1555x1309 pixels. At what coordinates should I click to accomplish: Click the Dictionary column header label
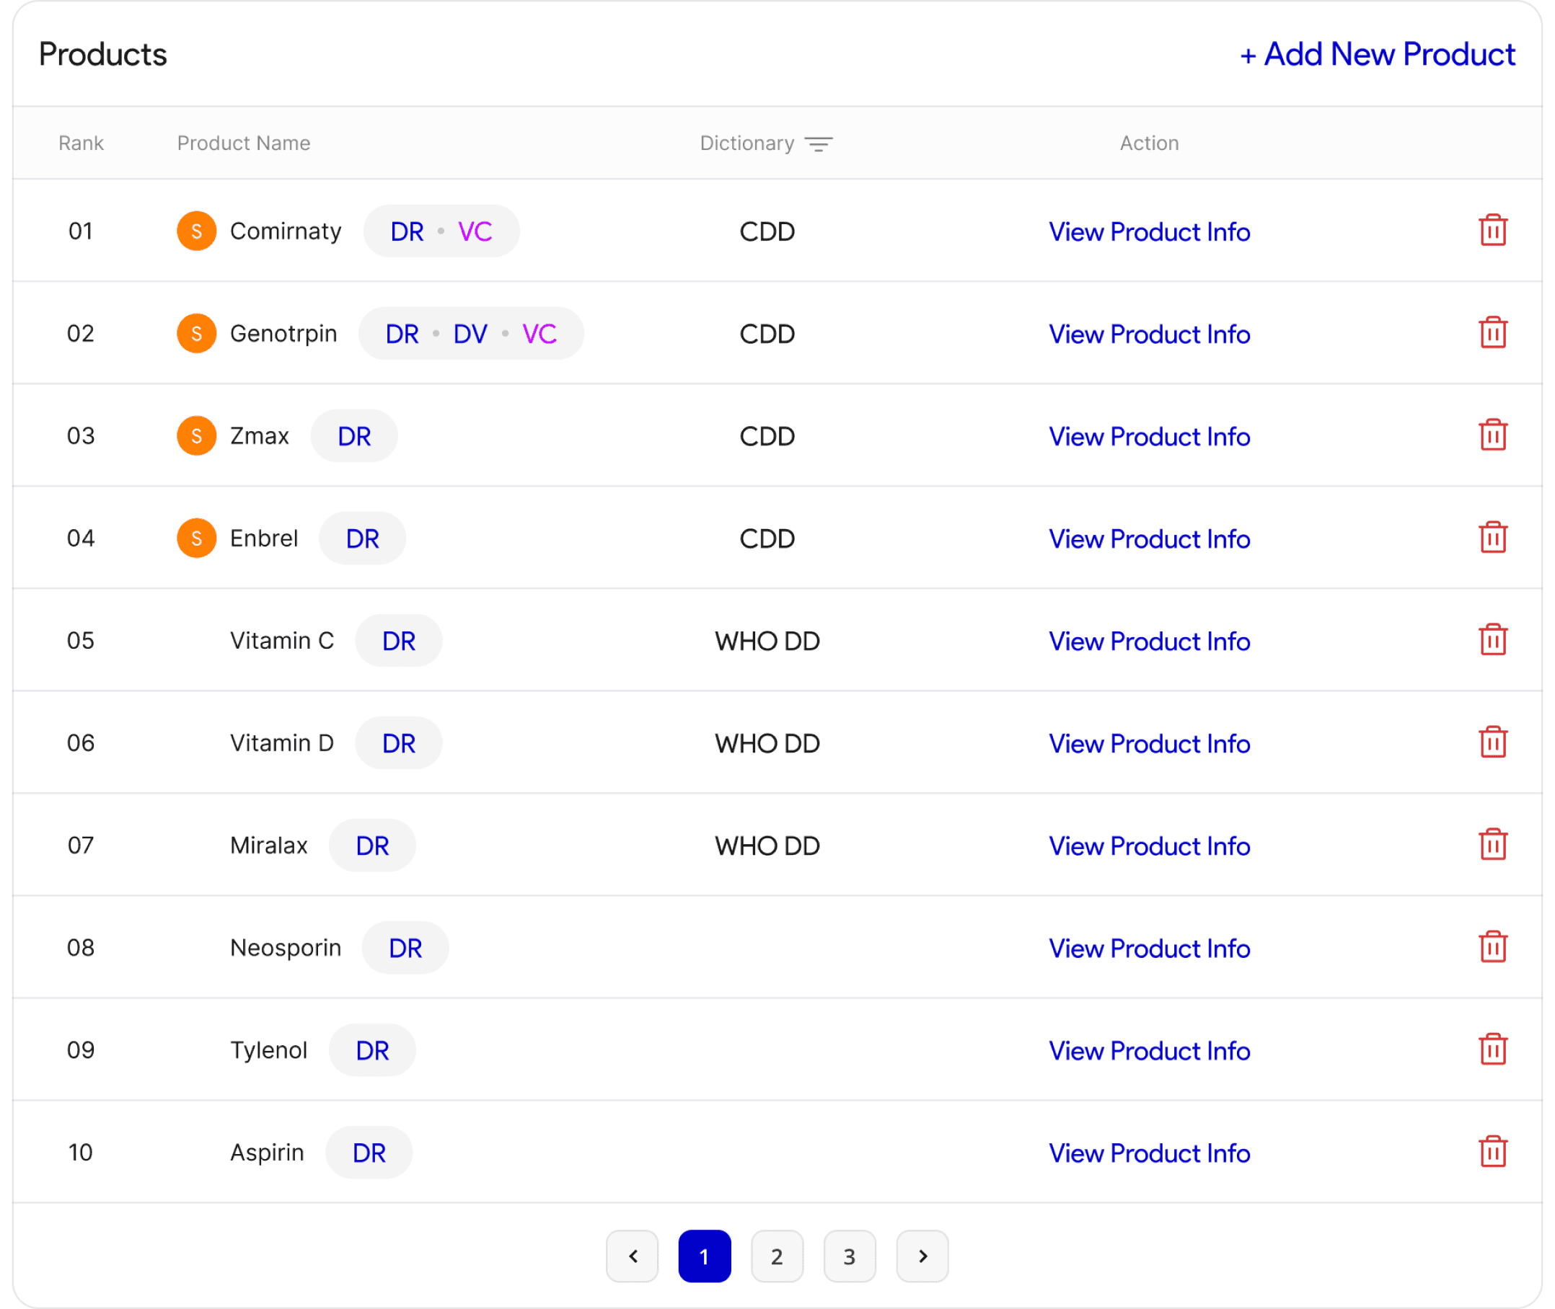747,143
